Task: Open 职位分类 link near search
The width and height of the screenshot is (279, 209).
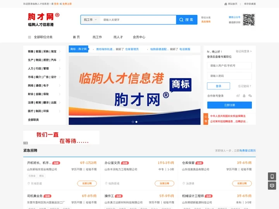Action: [206, 17]
